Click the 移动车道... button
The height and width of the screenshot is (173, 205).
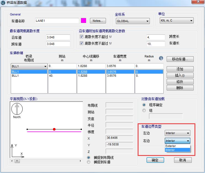pyautogui.click(x=180, y=59)
